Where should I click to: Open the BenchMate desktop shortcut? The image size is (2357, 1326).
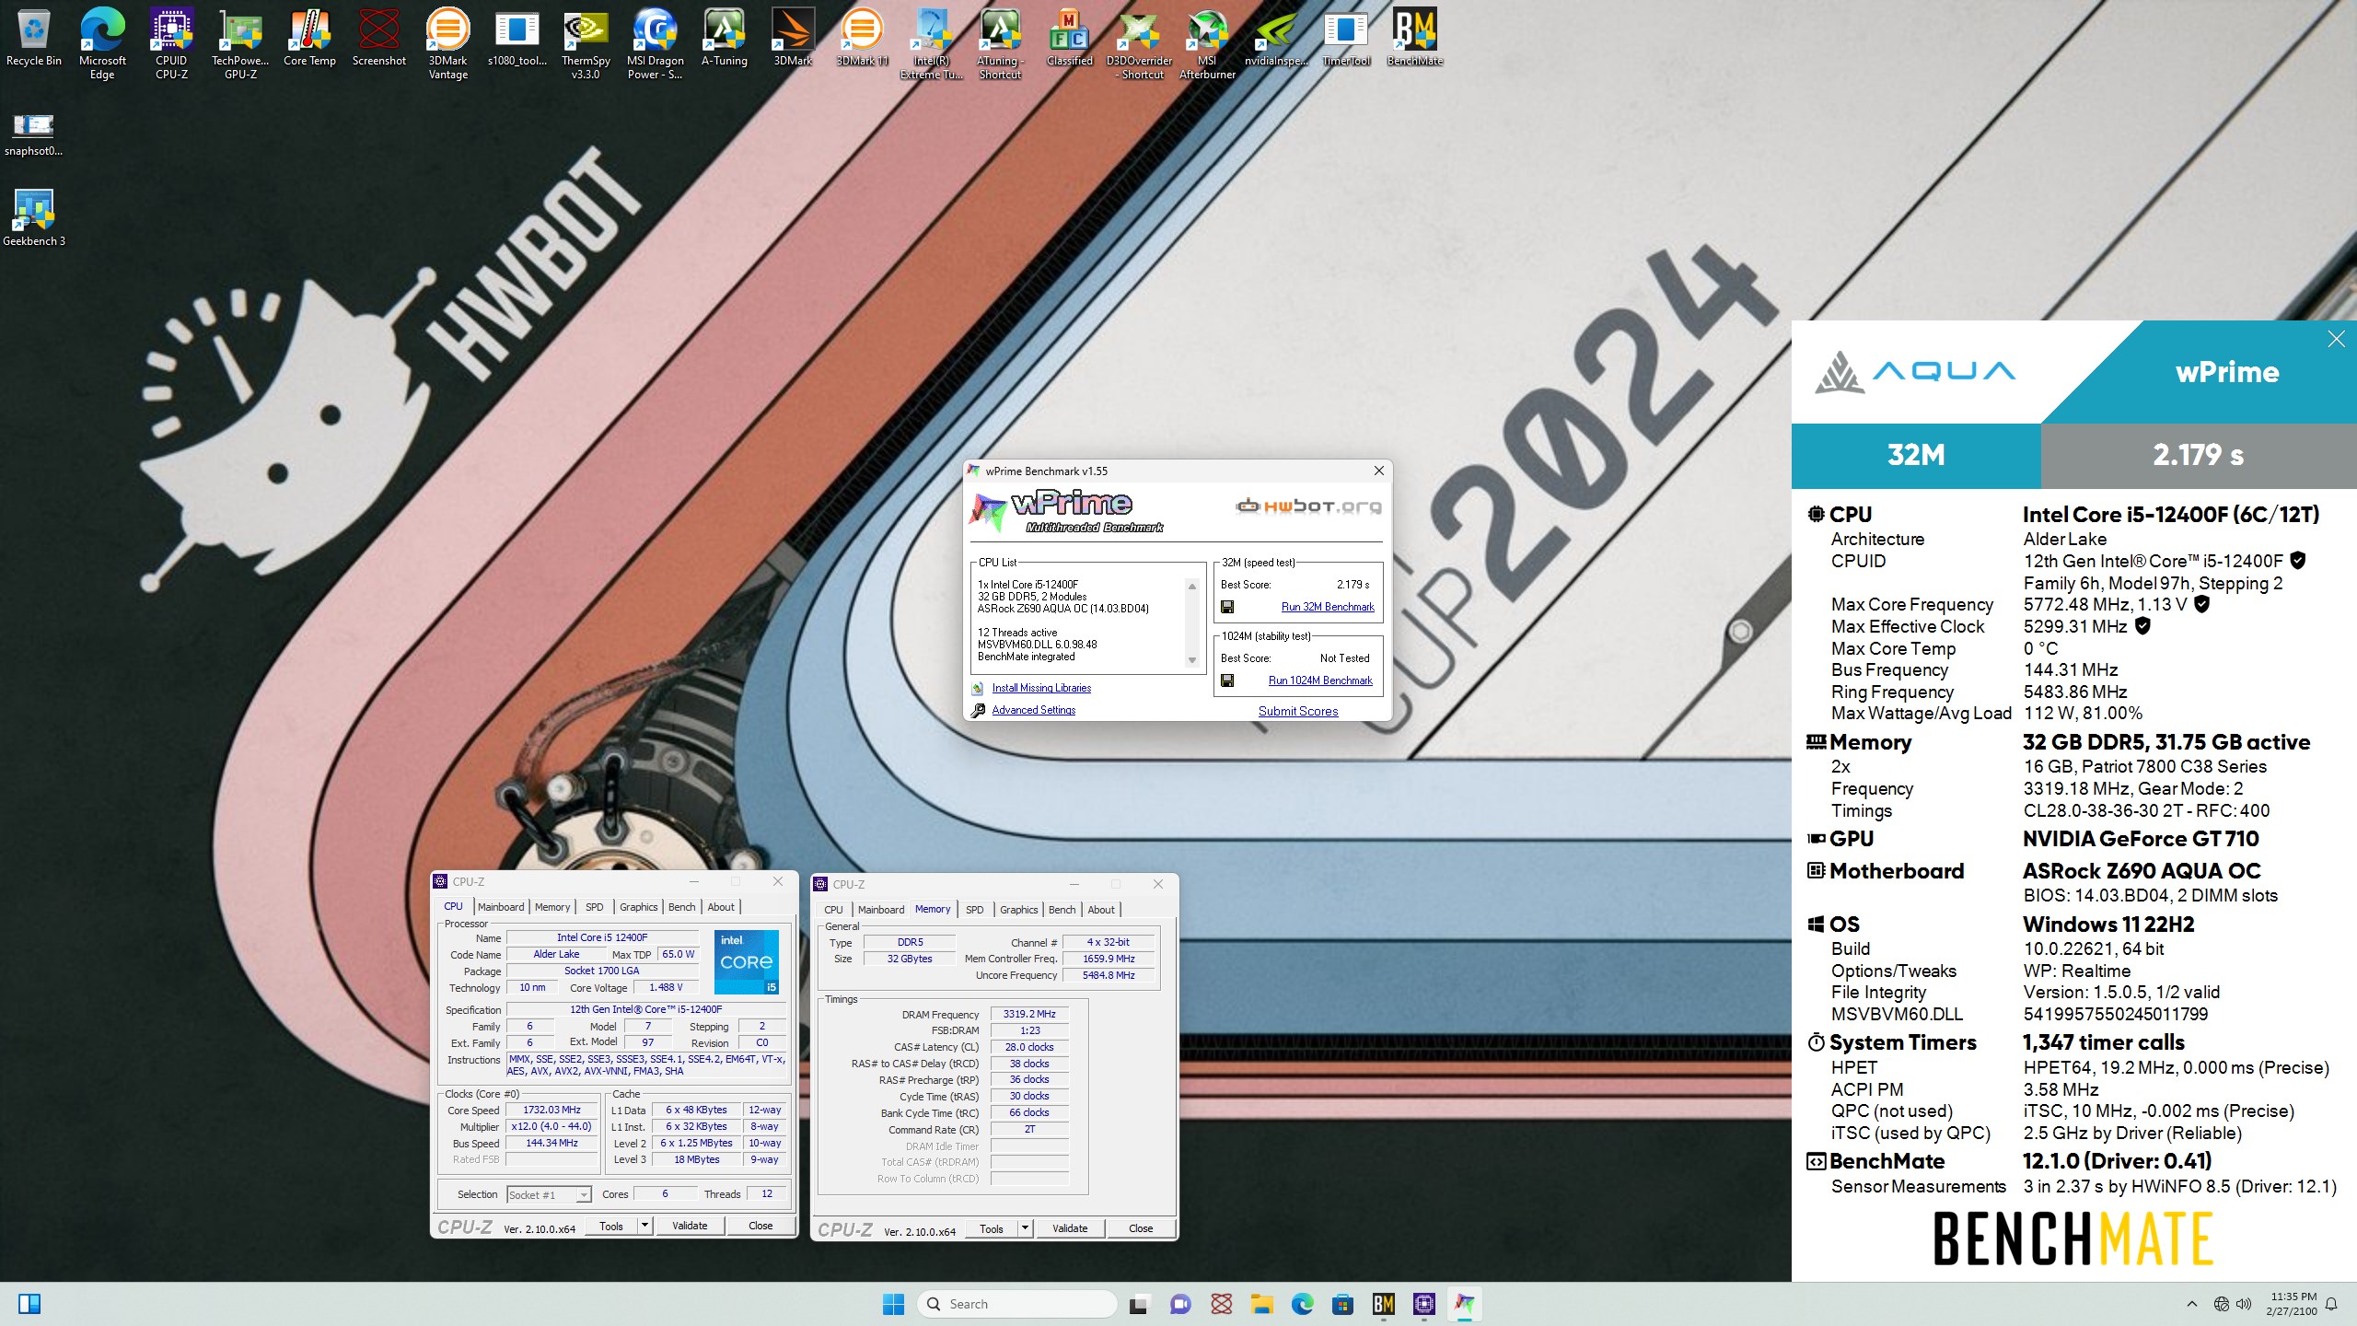click(x=1414, y=39)
